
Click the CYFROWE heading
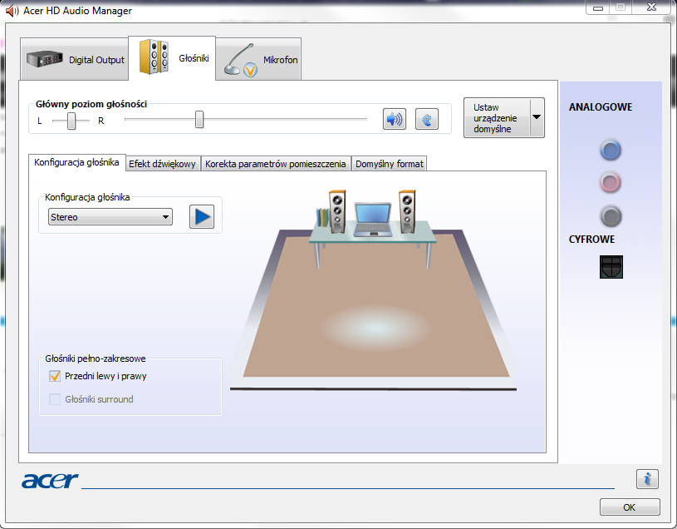click(x=591, y=239)
